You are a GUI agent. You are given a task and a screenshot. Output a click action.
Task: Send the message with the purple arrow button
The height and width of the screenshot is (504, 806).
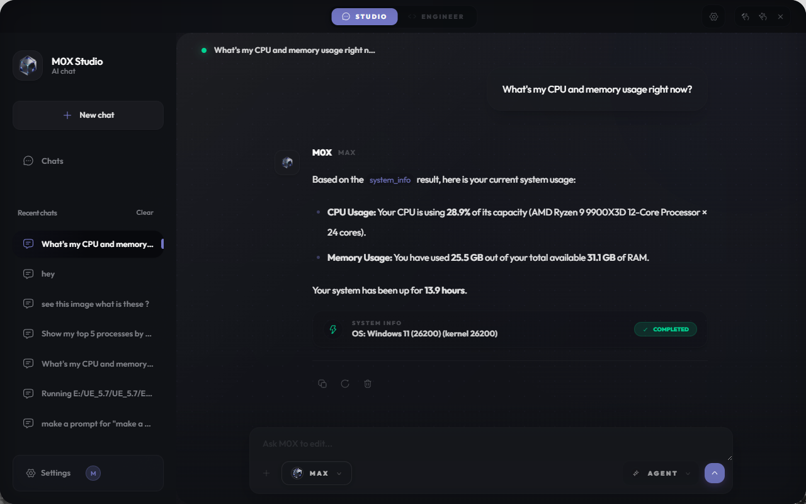click(715, 473)
